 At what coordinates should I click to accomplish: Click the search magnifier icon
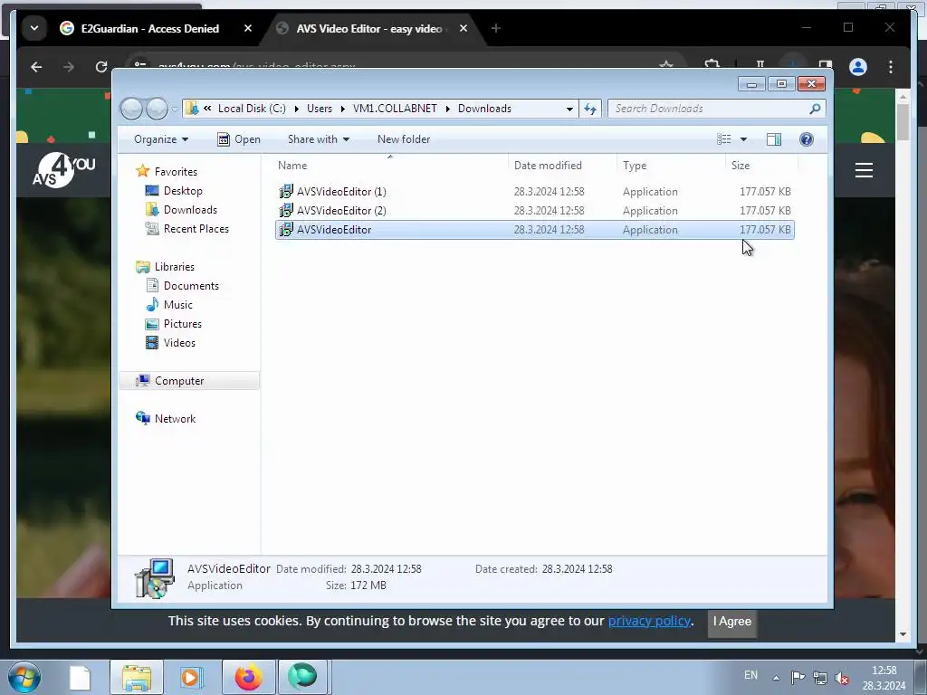(x=816, y=109)
